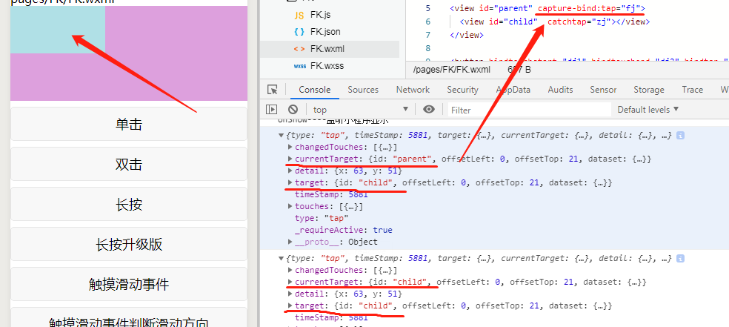This screenshot has width=729, height=327.
Task: Click code line number 5
Action: pos(427,8)
